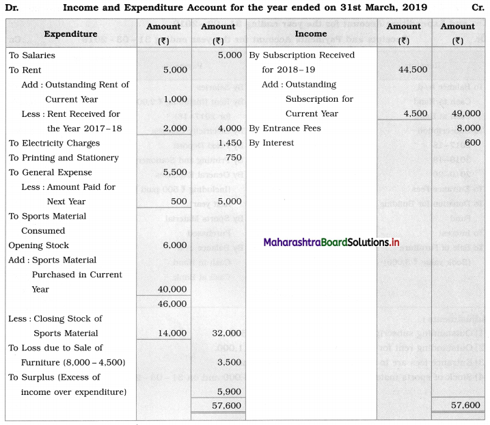
Task: Select 'By Subscription Received' text
Action: tap(302, 55)
